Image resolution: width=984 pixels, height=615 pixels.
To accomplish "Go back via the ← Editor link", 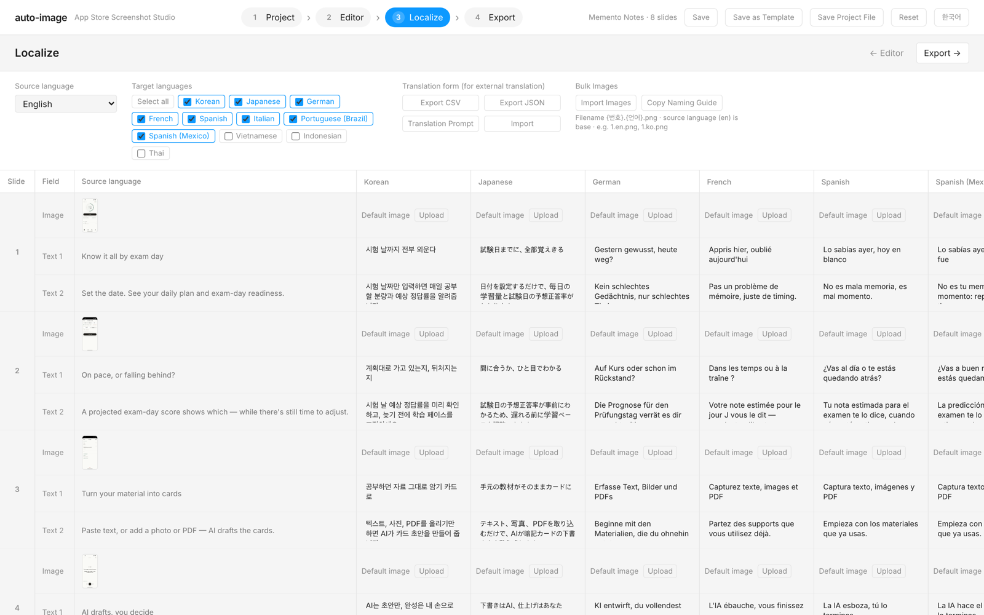I will 886,53.
